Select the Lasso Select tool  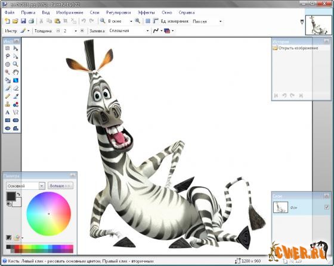(x=7, y=56)
